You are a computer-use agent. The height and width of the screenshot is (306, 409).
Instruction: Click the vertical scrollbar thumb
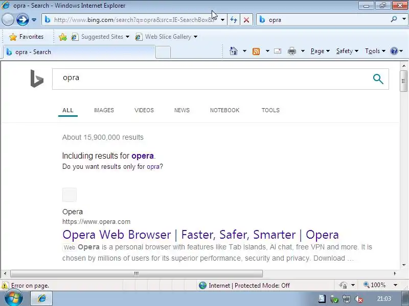403,81
